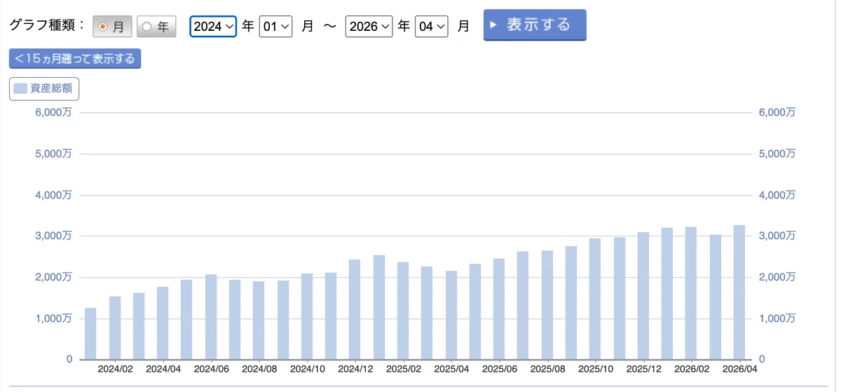Click the bar for 2024/06

point(211,317)
